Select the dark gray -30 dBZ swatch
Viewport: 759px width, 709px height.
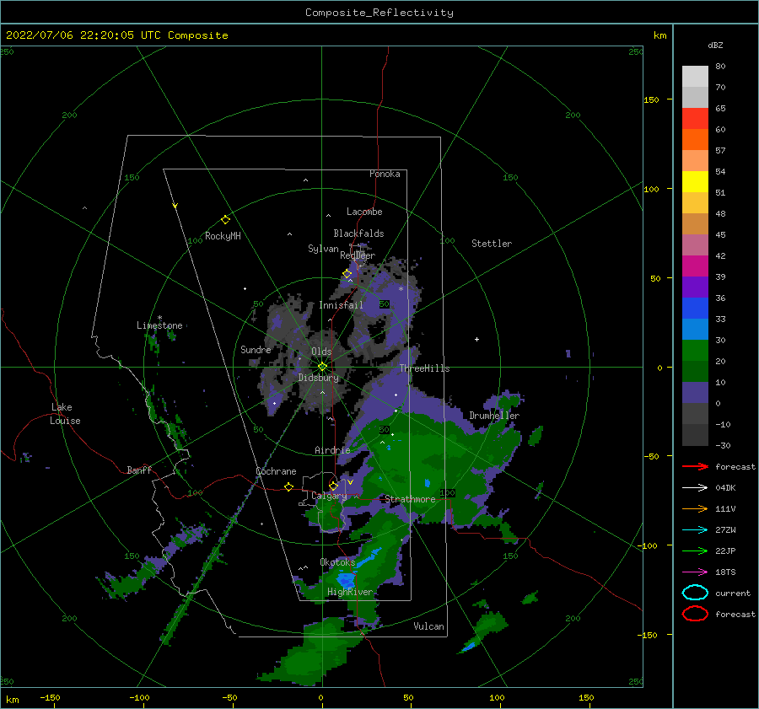point(695,435)
